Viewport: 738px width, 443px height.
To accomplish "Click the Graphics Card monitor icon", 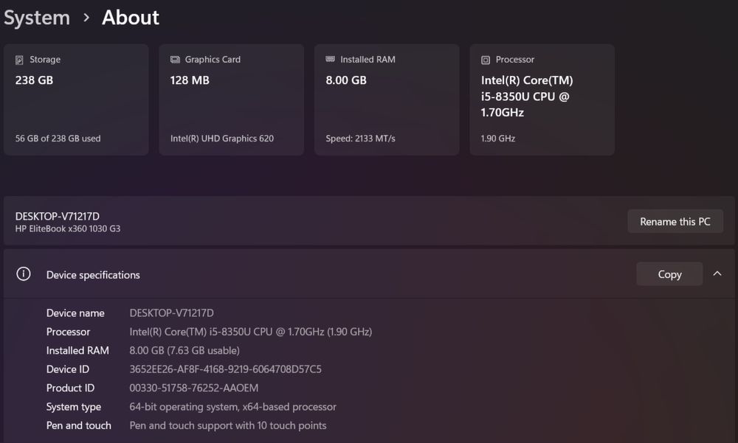I will (x=175, y=60).
